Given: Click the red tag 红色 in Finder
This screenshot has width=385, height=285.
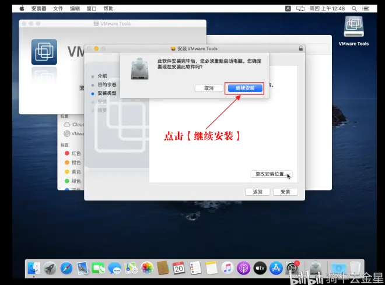Looking at the screenshot, I should 72,153.
